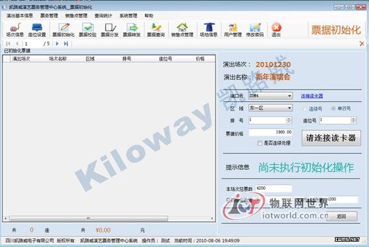This screenshot has height=247, width=369.
Task: Go to next record in navigator
Action: [57, 43]
